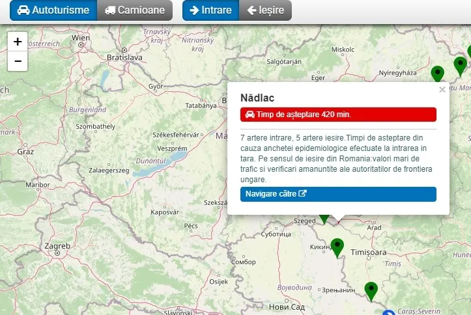Open the Navigare către link
The width and height of the screenshot is (471, 315).
(x=338, y=194)
